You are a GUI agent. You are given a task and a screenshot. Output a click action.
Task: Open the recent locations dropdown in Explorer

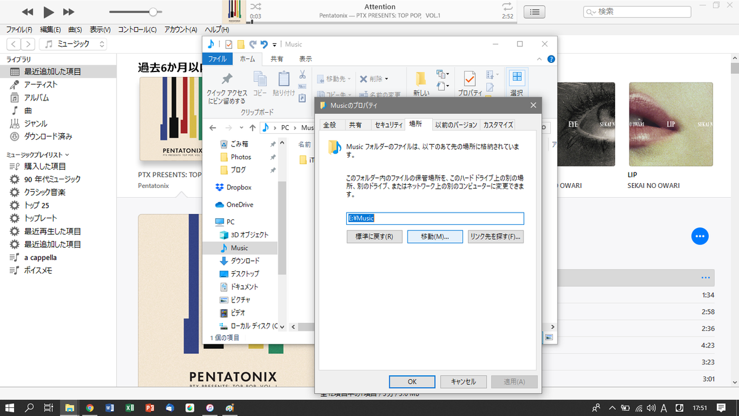pos(241,128)
